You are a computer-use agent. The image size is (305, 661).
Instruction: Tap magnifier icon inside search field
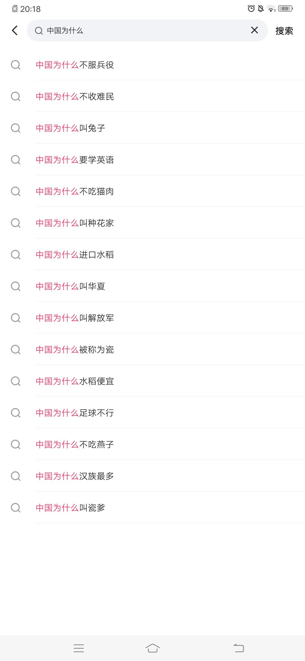(39, 31)
